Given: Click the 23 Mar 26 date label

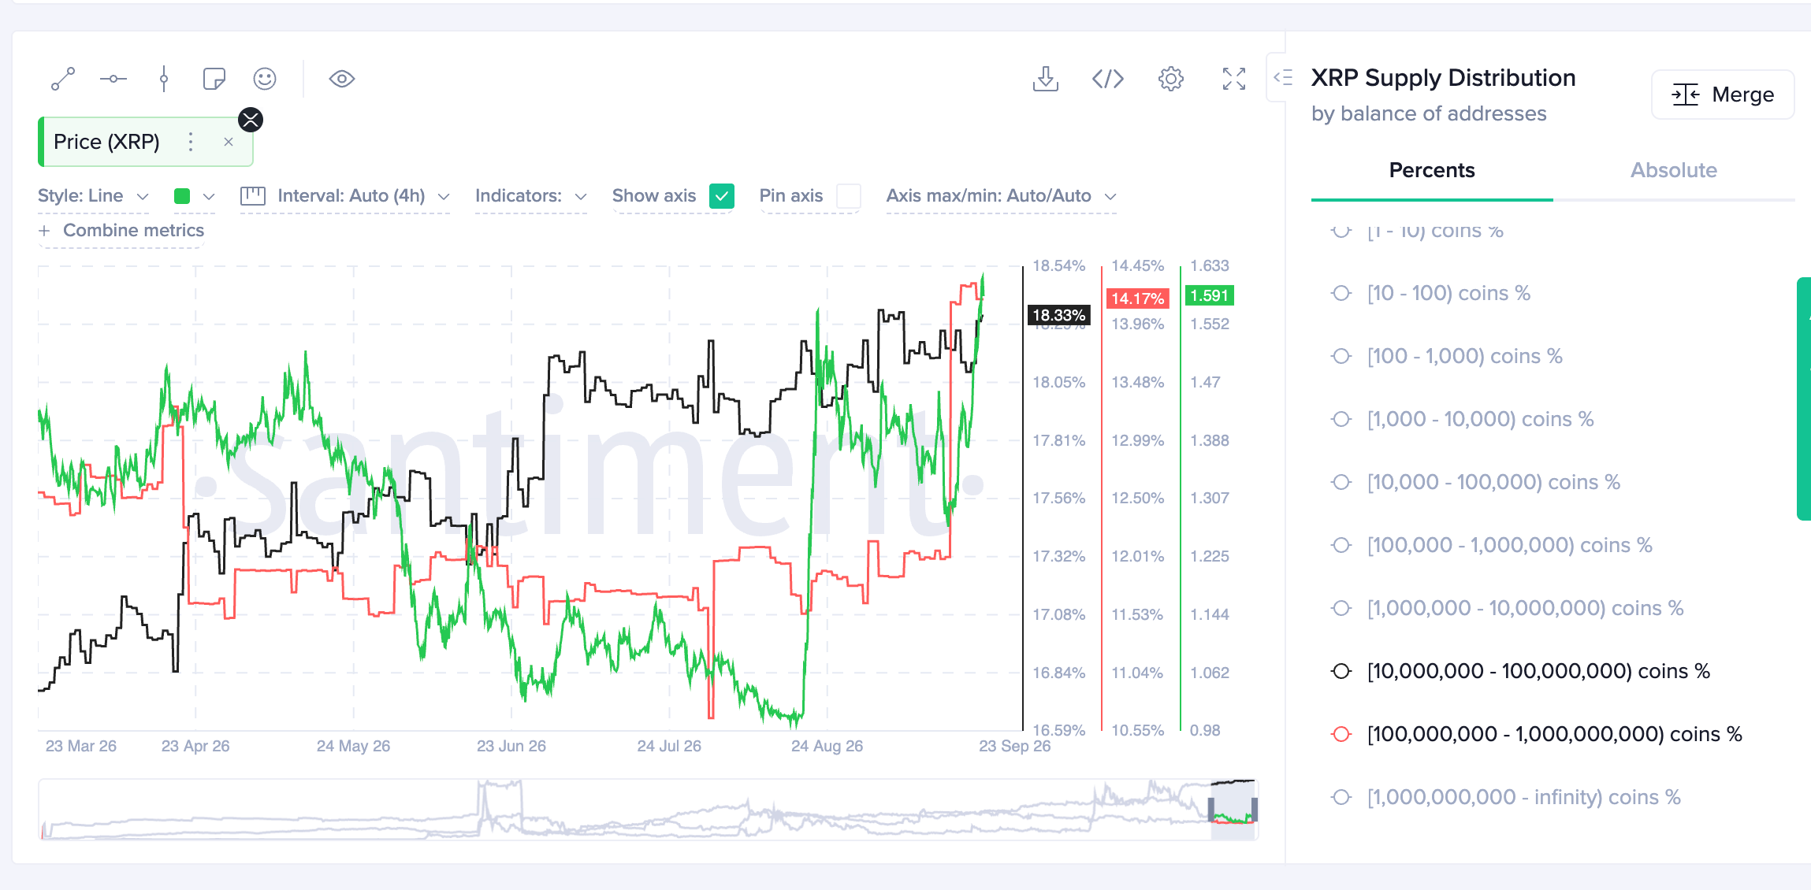Looking at the screenshot, I should 81,746.
